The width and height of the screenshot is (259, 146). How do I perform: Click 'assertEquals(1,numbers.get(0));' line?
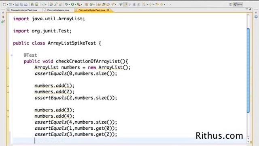pyautogui.click(x=76, y=128)
